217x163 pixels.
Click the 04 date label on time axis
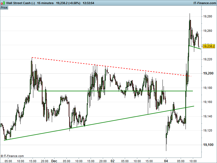(166, 161)
